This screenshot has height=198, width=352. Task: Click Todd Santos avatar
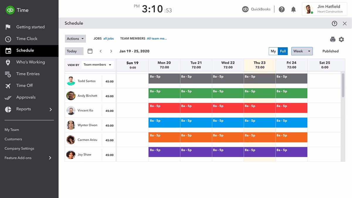[71, 81]
